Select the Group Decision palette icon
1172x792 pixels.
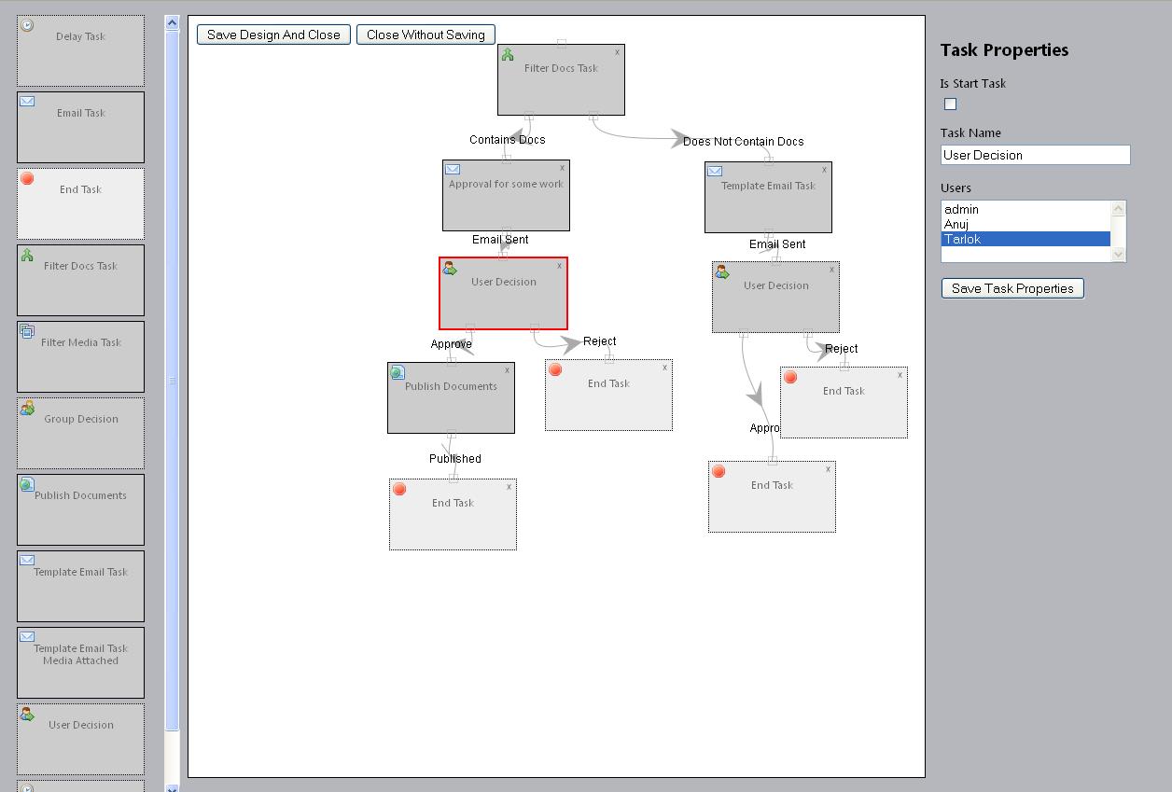[27, 408]
